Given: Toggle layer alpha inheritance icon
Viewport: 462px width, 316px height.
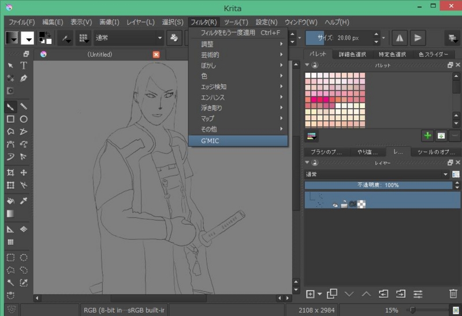Looking at the screenshot, I should [x=352, y=204].
